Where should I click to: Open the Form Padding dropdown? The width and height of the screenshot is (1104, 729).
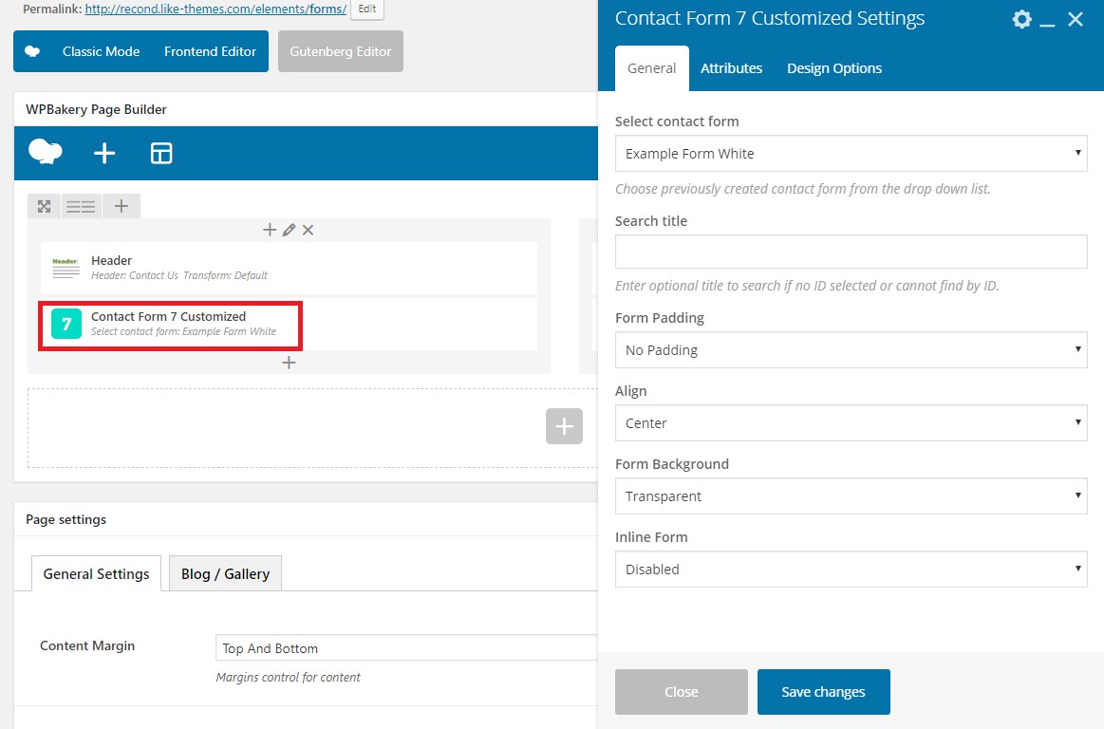(851, 350)
